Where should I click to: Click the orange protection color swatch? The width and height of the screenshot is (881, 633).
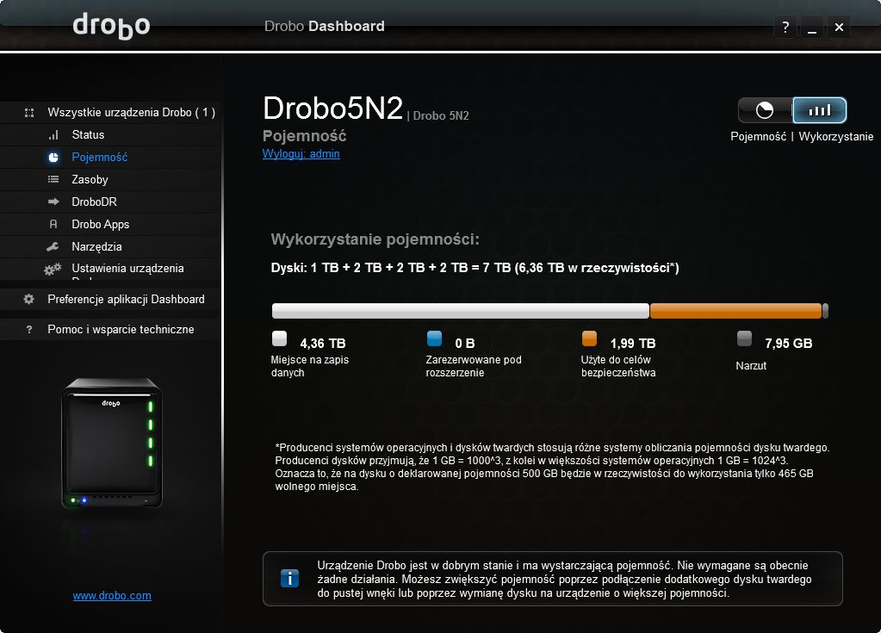pyautogui.click(x=589, y=338)
